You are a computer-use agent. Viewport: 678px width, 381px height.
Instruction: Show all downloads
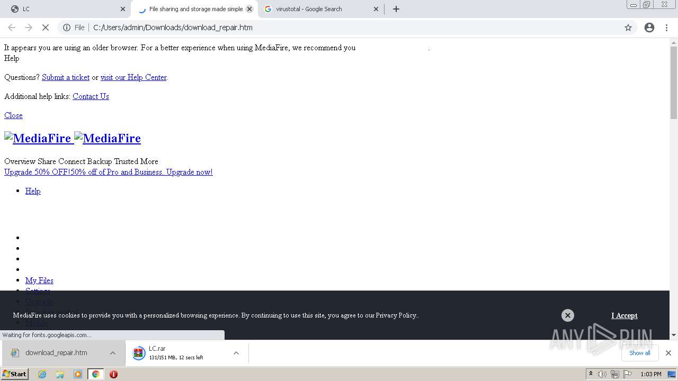640,353
